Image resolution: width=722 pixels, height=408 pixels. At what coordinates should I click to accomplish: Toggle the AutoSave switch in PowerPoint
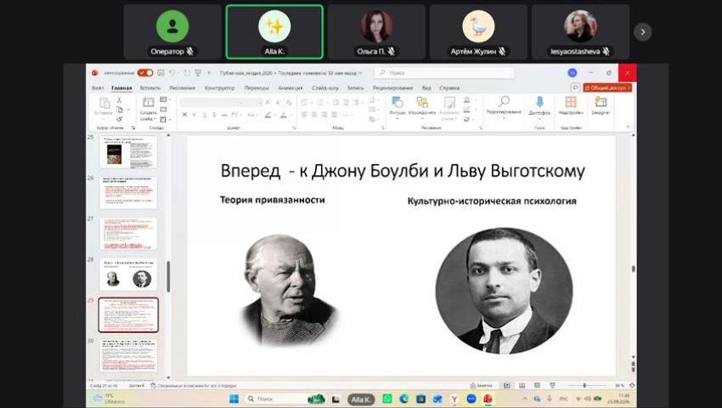pos(145,73)
